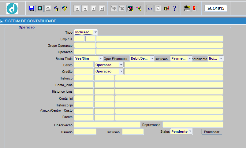
Task: Click the small icon beside Sistema de Contabilidade
Action: tap(2, 21)
